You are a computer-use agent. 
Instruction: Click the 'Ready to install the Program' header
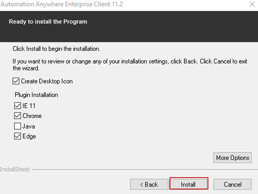48,22
